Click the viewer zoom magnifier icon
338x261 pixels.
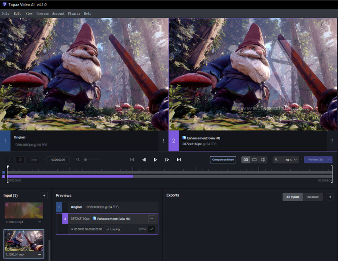(276, 160)
